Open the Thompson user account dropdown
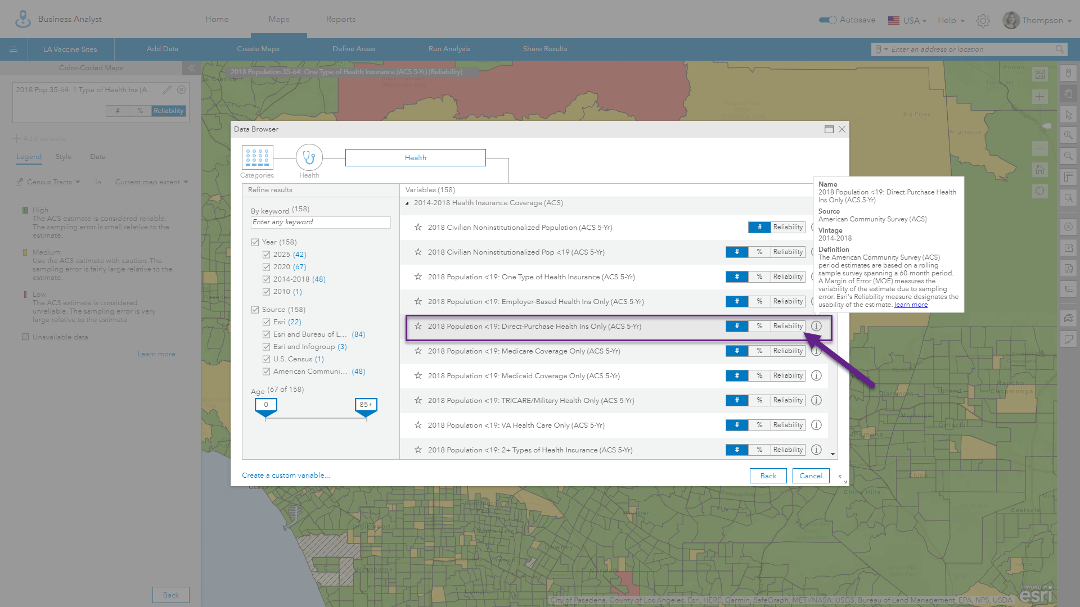 1037,21
